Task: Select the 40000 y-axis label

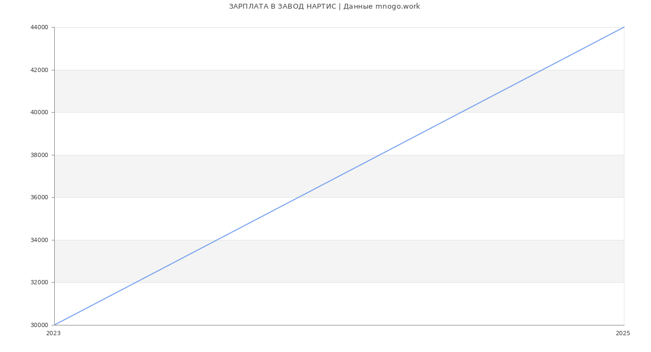Action: coord(39,113)
